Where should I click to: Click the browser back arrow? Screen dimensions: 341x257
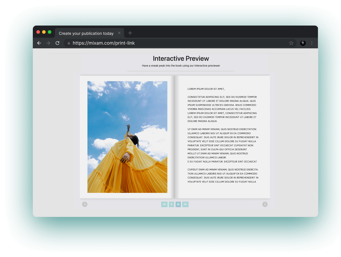pyautogui.click(x=39, y=43)
